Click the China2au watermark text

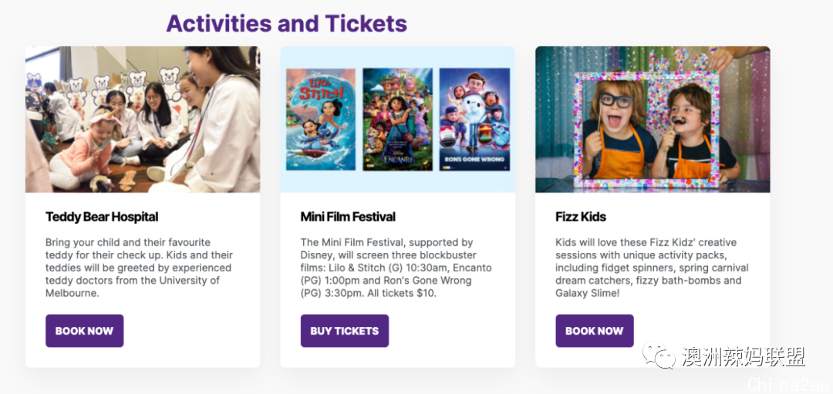790,383
